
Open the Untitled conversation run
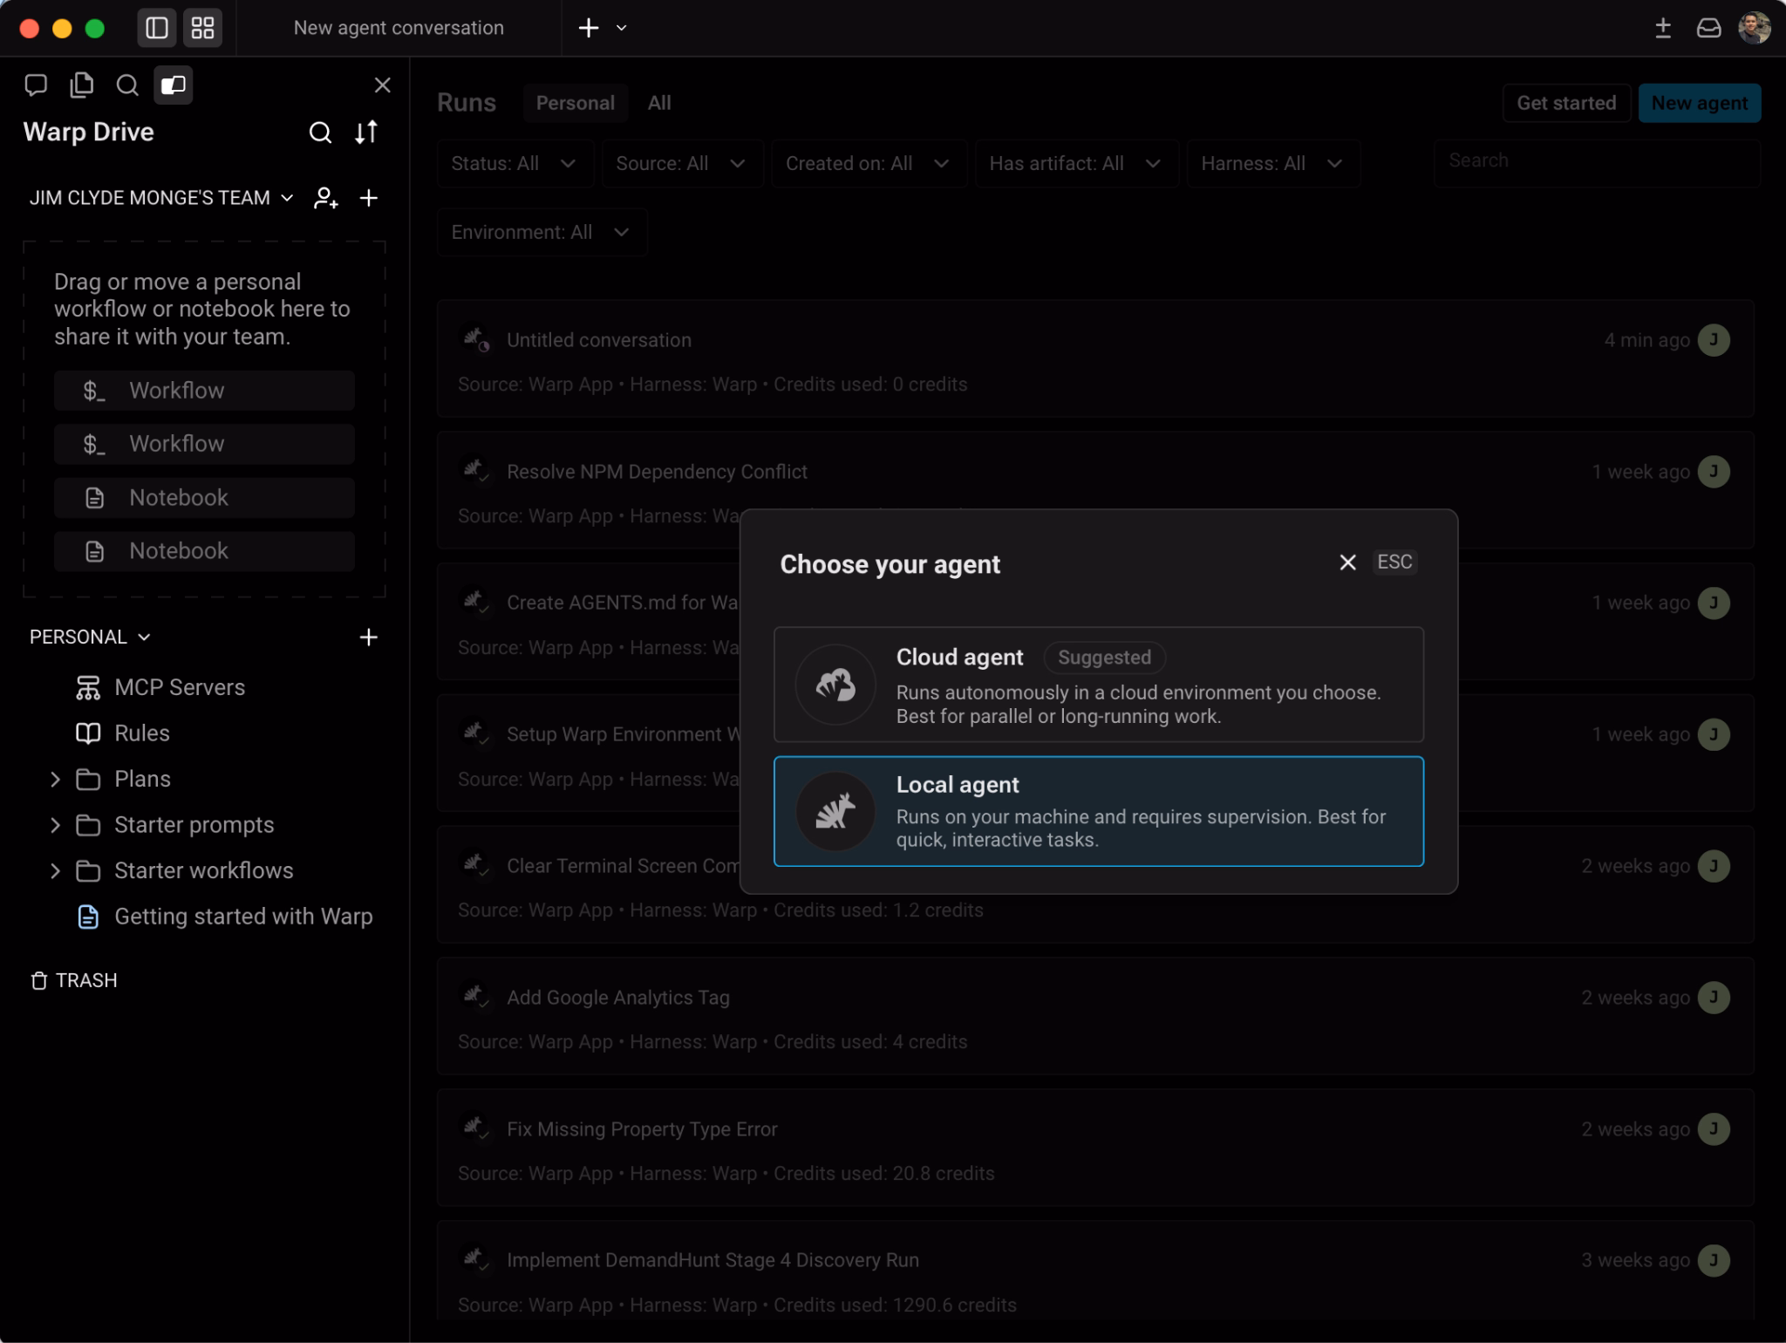coord(1095,358)
